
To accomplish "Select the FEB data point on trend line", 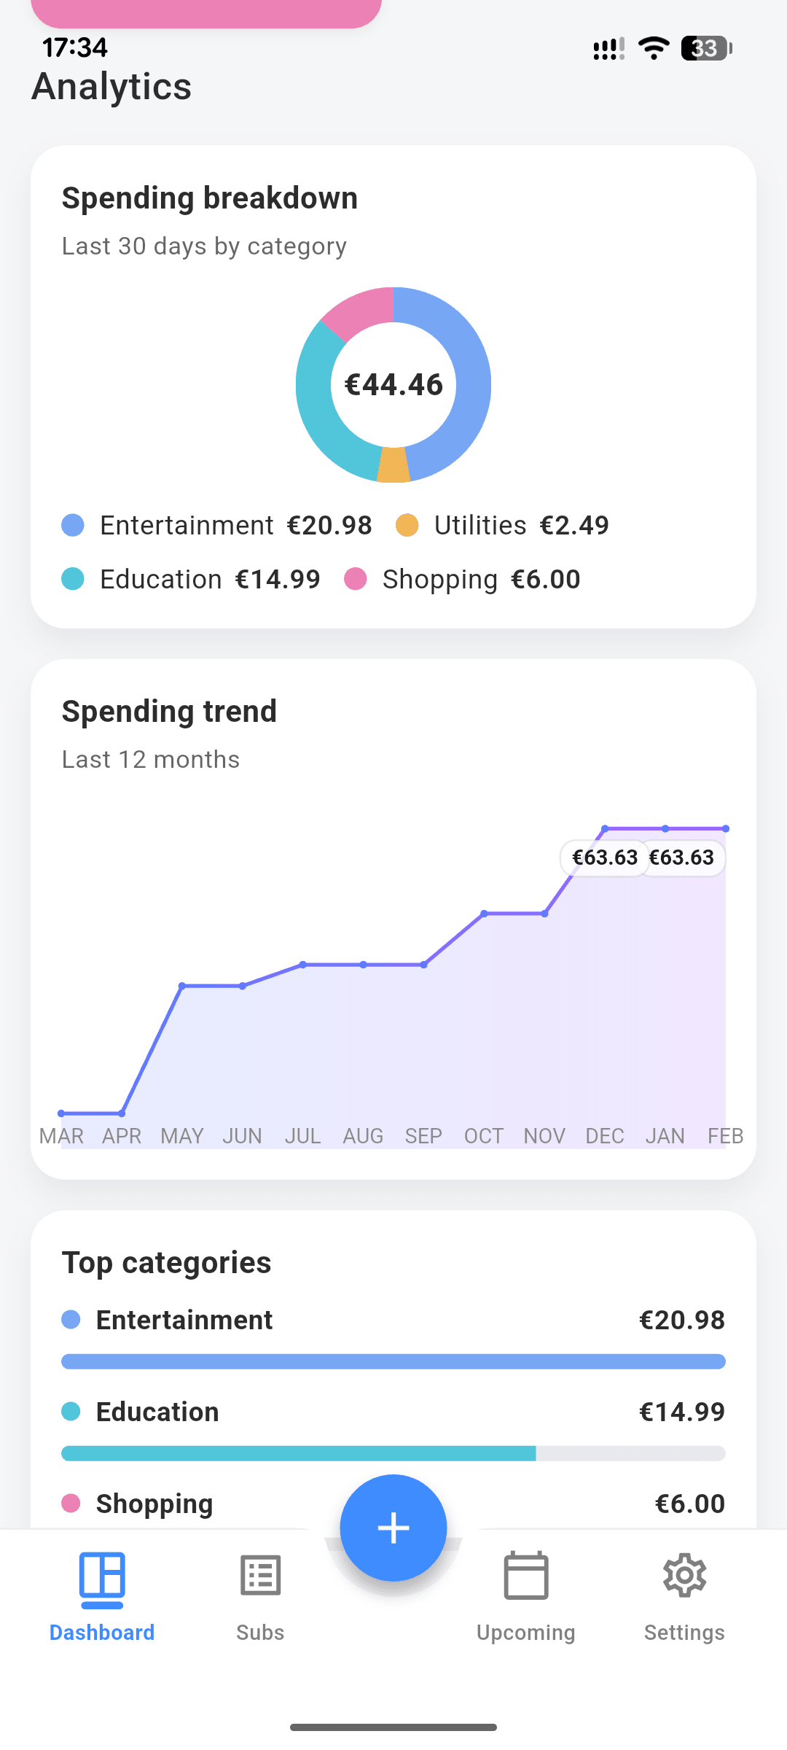I will point(726,828).
